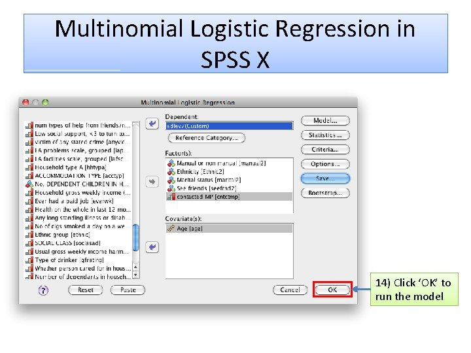Click the highlighted Save... button
Image resolution: width=471 pixels, height=353 pixels.
pos(325,178)
